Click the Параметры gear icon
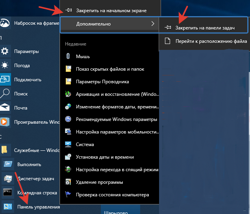The width and height of the screenshot is (250, 214). click(x=5, y=51)
